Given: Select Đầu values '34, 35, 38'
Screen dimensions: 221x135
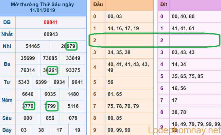Looking at the screenshot, I should (x=119, y=52).
